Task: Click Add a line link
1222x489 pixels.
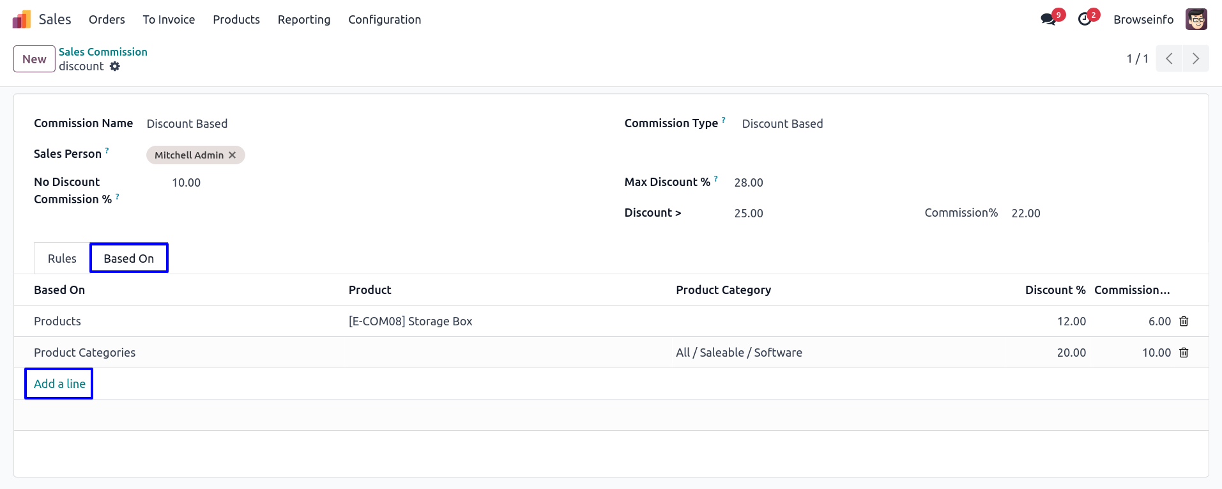Action: [x=59, y=384]
